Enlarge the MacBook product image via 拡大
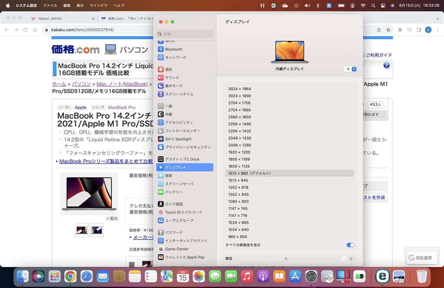This screenshot has width=444, height=288. coord(112,218)
